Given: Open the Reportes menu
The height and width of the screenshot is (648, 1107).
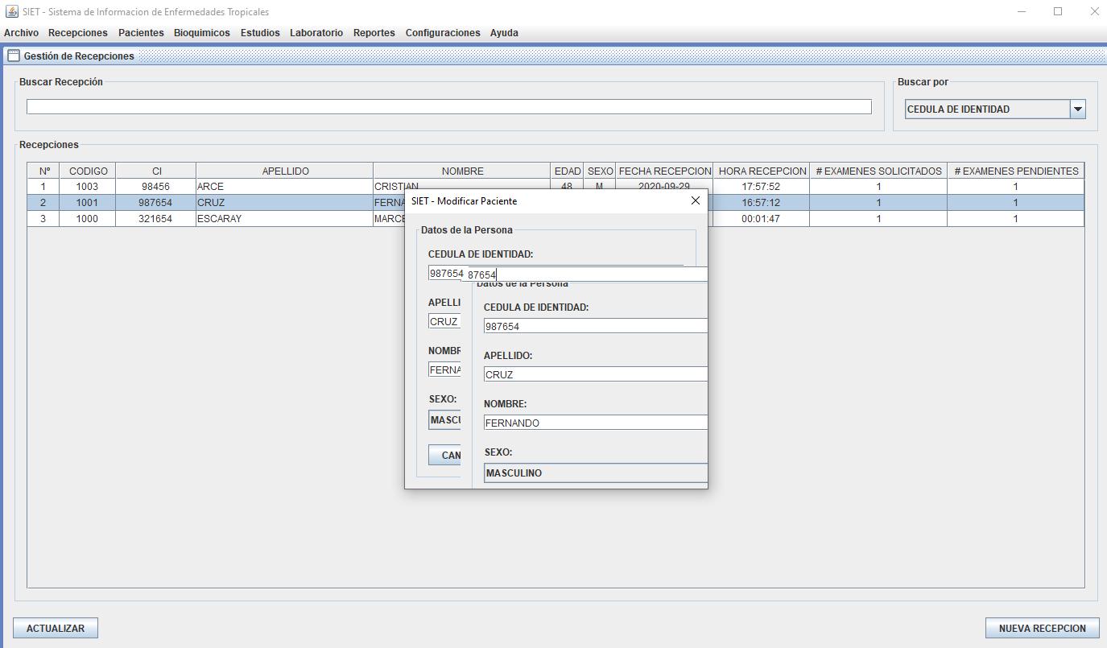Looking at the screenshot, I should (374, 33).
